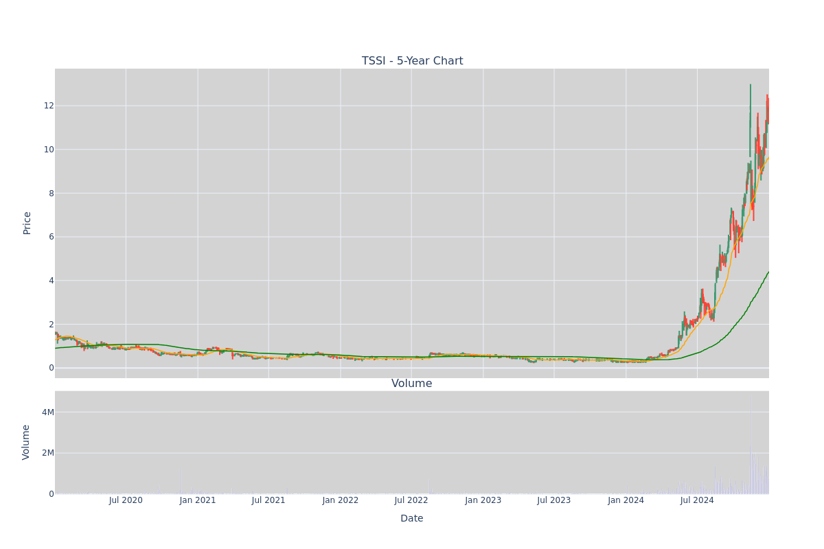Screen dimensions: 824x549
Task: Click the price tick '8'
Action: (51, 194)
